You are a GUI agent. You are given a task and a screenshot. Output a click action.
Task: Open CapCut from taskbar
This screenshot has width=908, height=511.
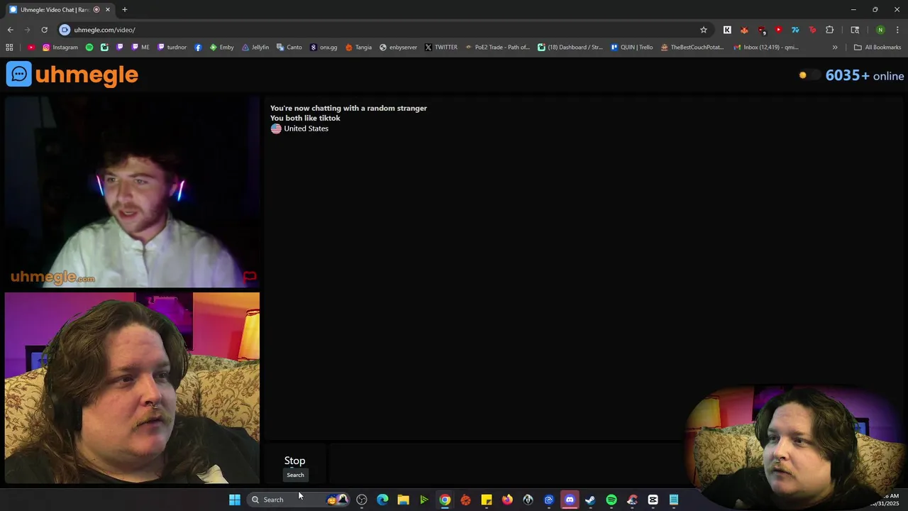click(653, 500)
